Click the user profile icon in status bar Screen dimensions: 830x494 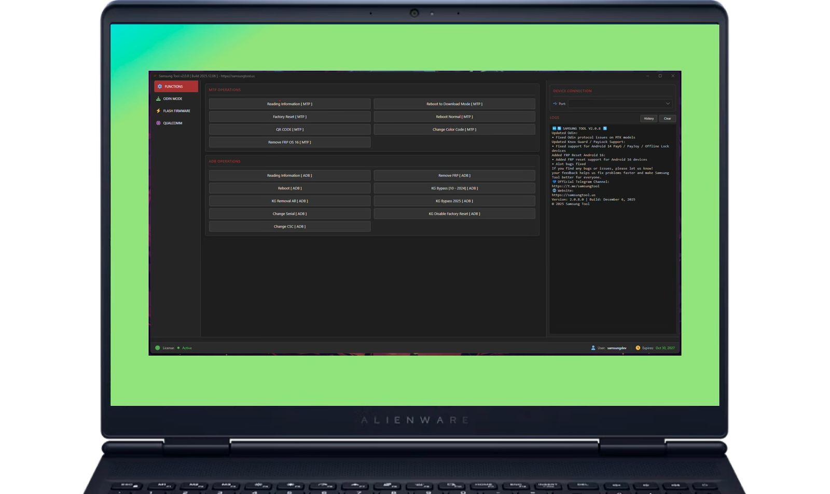coord(593,348)
